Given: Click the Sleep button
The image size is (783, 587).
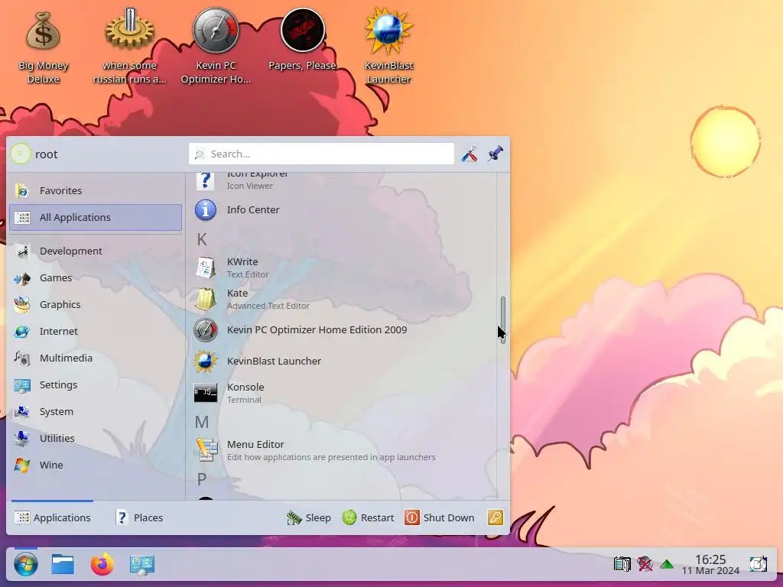Looking at the screenshot, I should (x=309, y=517).
